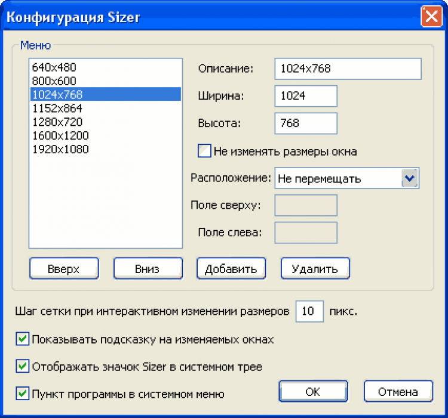
Task: Select the 1024x768 list entry
Action: [105, 94]
